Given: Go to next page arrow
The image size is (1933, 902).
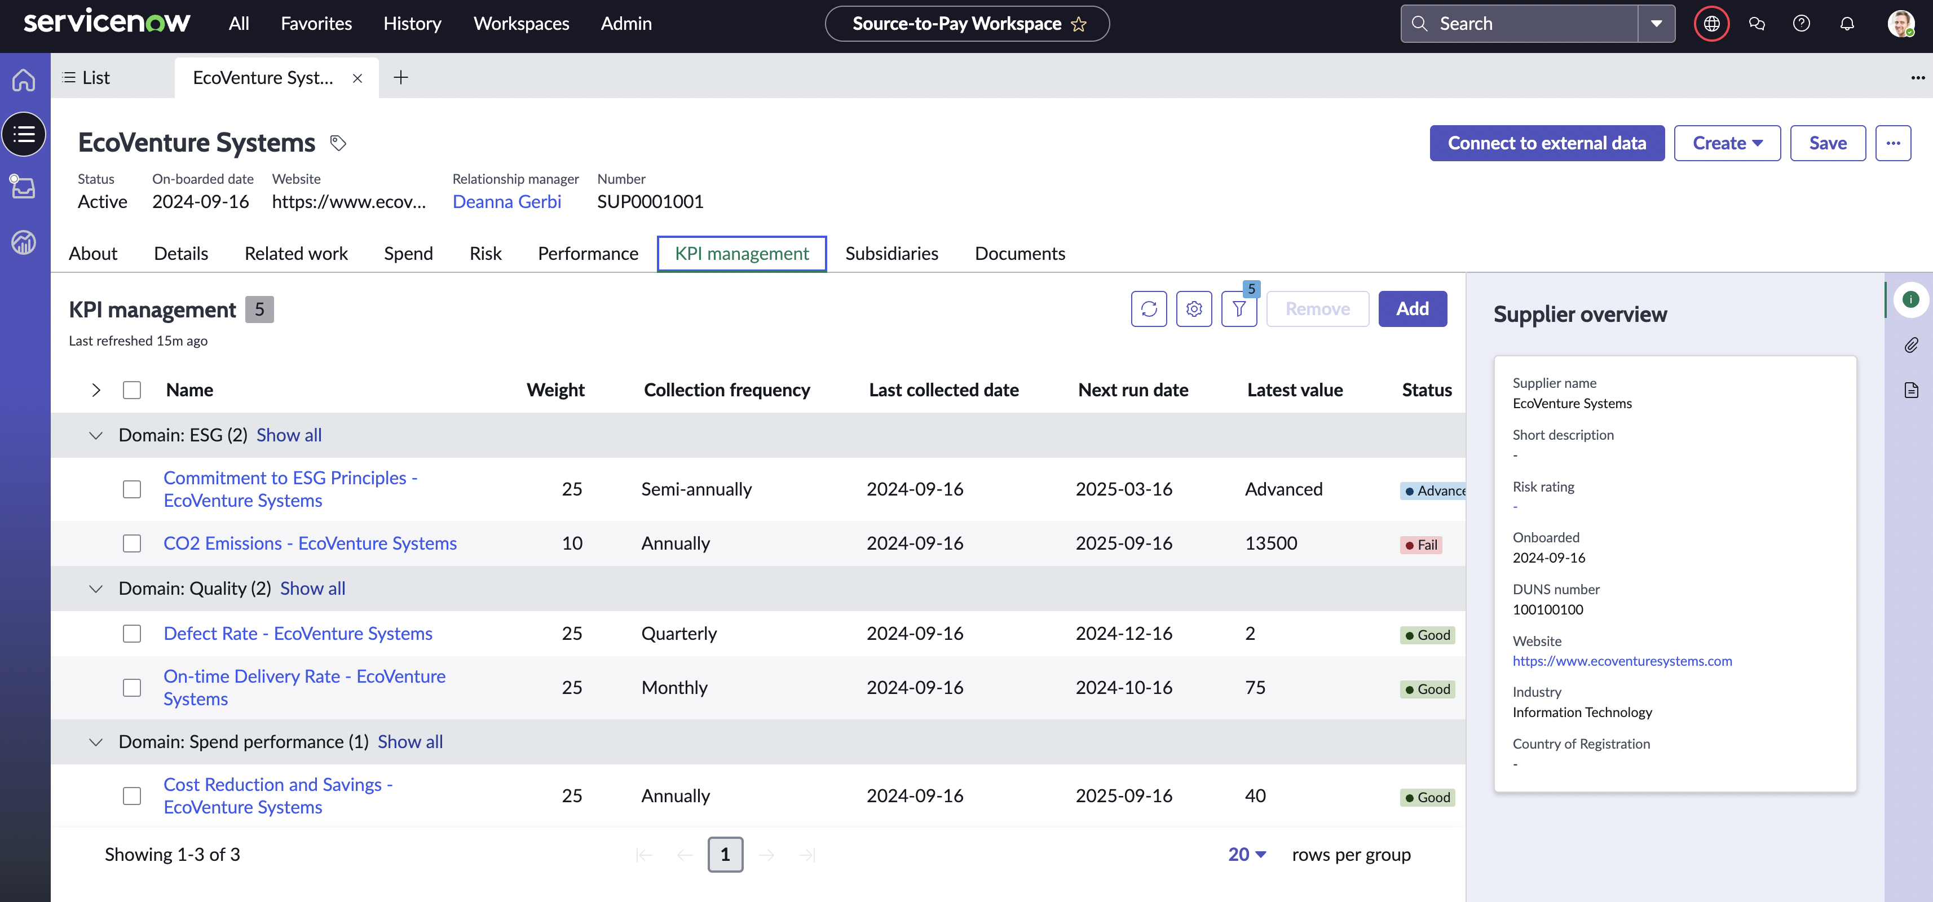Looking at the screenshot, I should point(766,855).
